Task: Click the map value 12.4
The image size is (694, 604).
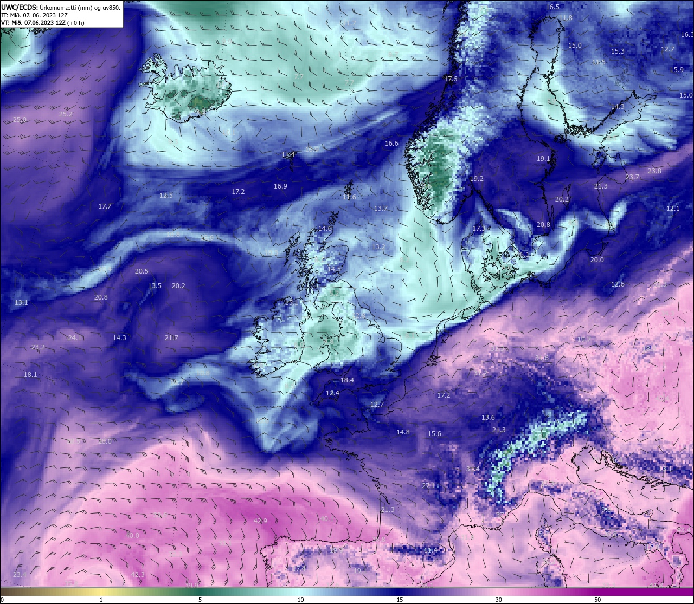Action: [332, 393]
